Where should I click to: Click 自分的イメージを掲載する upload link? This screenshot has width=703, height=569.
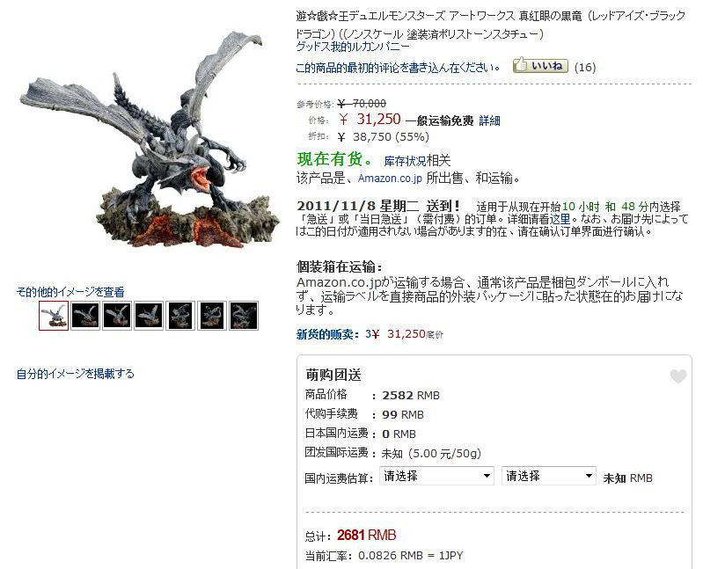point(76,374)
